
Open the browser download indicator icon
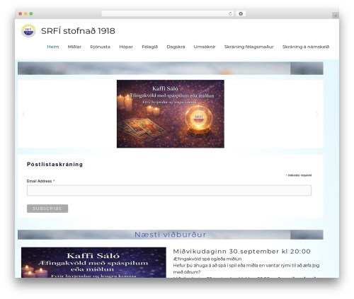241,13
